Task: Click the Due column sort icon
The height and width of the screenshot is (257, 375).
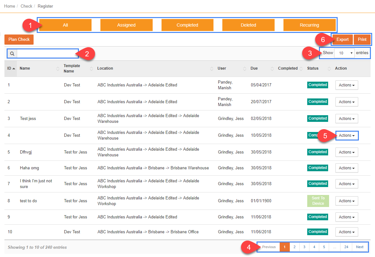Action: [x=272, y=68]
